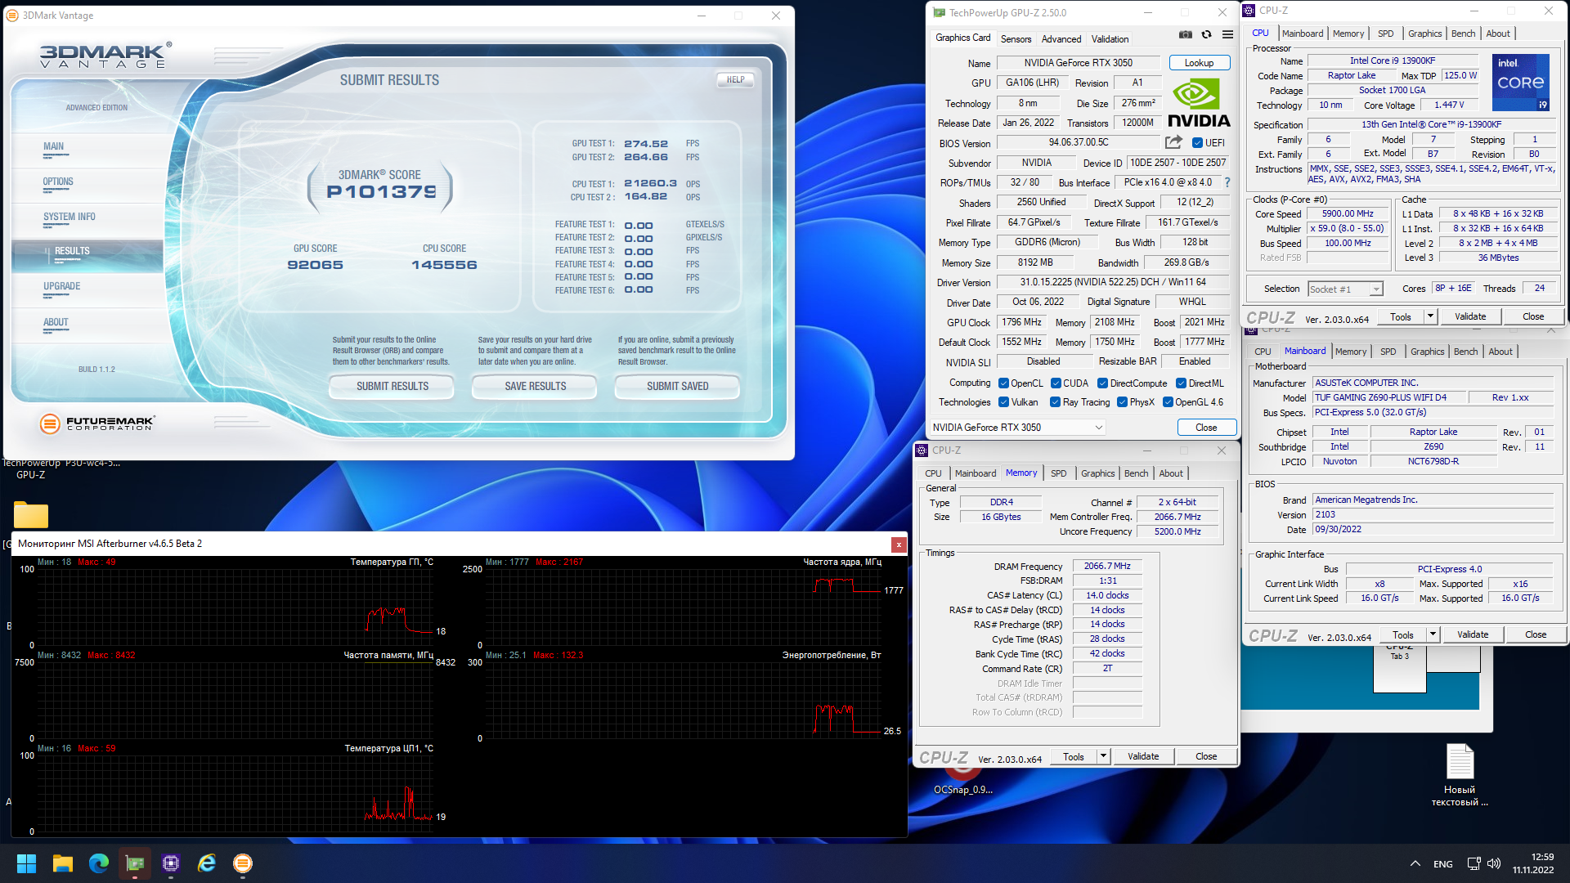Click the SUBMIT SAVED button
Viewport: 1570px width, 883px height.
pos(677,387)
